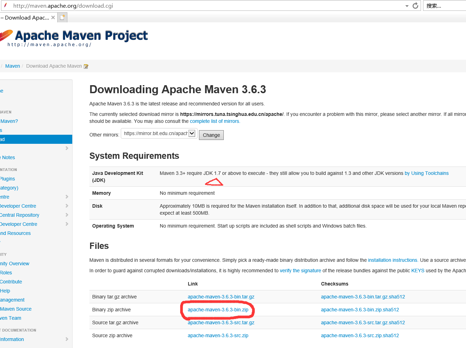Download apache-maven-3.6.3-bin.zip
The image size is (466, 348).
point(218,310)
